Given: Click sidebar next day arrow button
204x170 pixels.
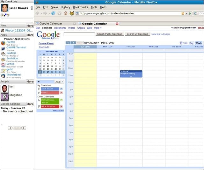Looking at the screenshot, I should pyautogui.click(x=24, y=128).
